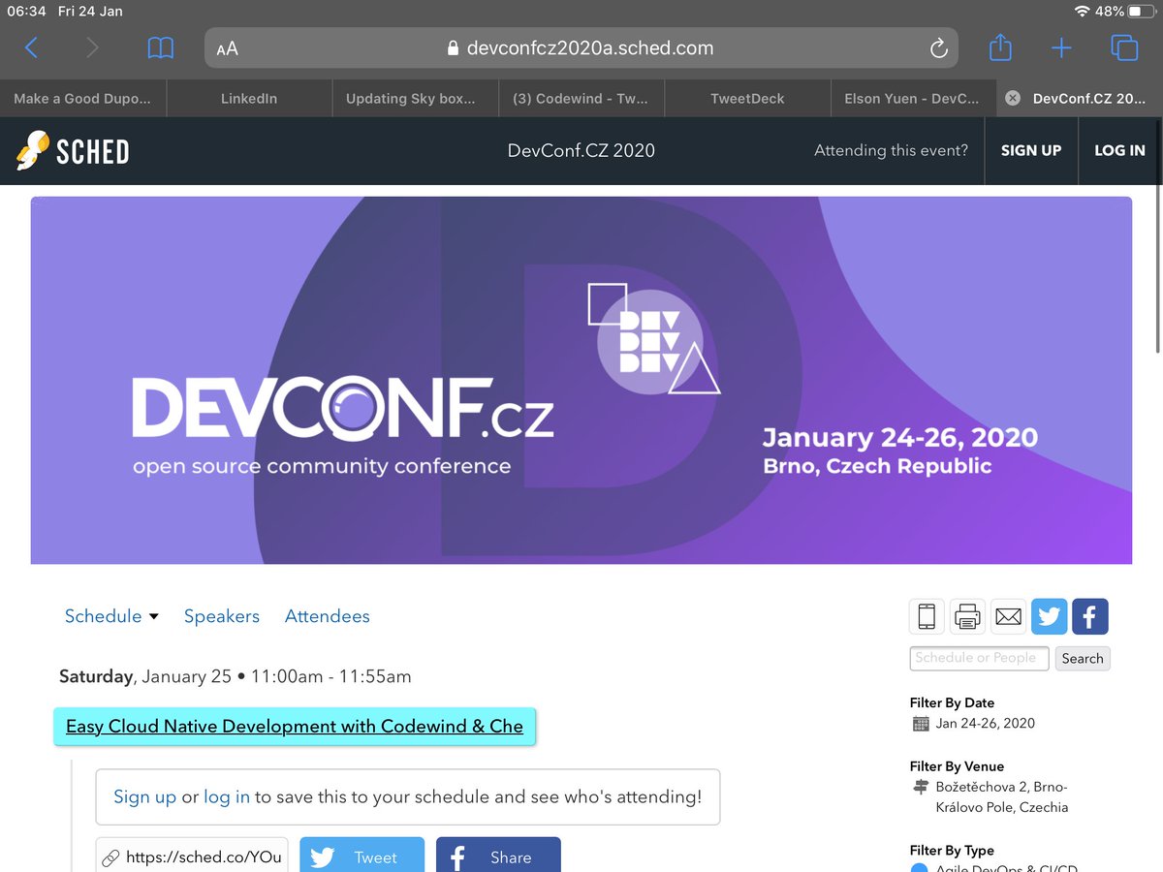Image resolution: width=1163 pixels, height=872 pixels.
Task: Tap the AA reader text-size button
Action: (227, 48)
